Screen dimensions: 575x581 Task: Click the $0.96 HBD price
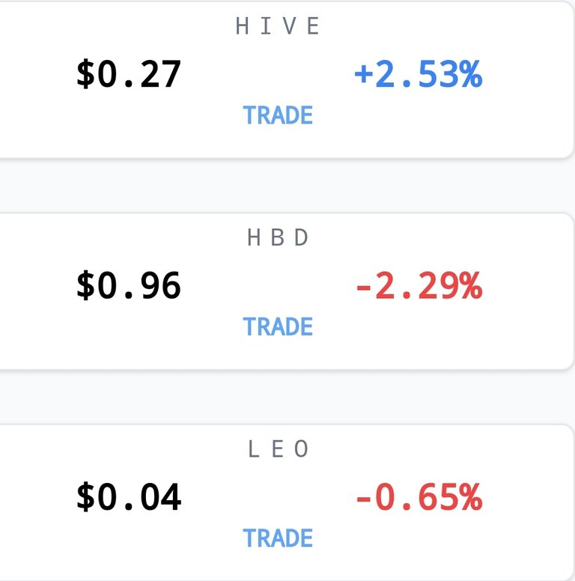coord(129,285)
